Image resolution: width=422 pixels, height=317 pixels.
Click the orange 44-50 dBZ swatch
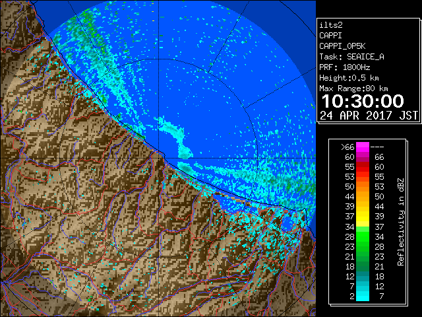click(x=363, y=197)
